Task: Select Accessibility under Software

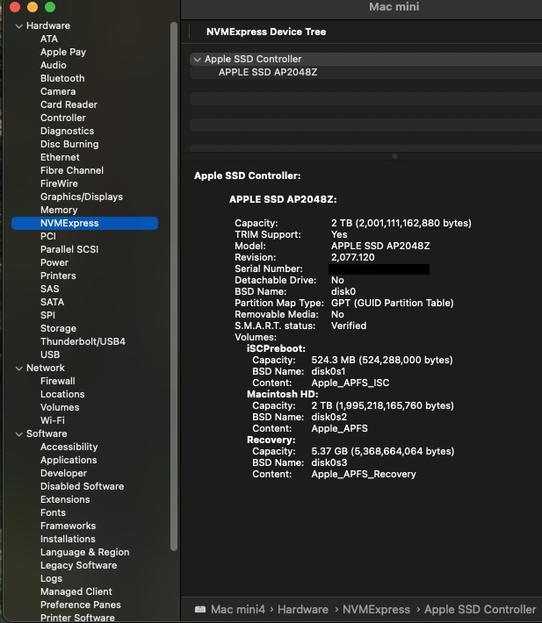Action: pyautogui.click(x=69, y=447)
